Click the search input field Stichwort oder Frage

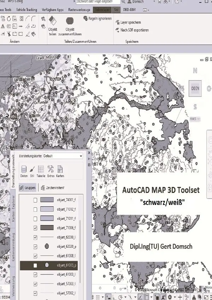98,1
